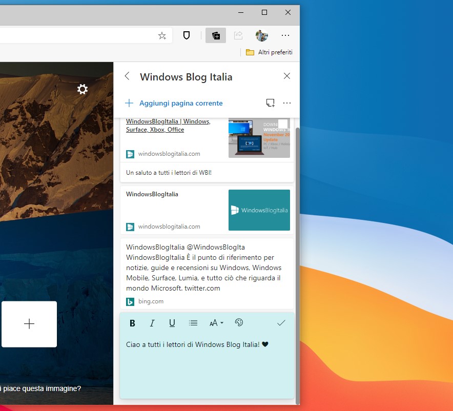
Task: Open new tab page settings gear
Action: (x=83, y=89)
